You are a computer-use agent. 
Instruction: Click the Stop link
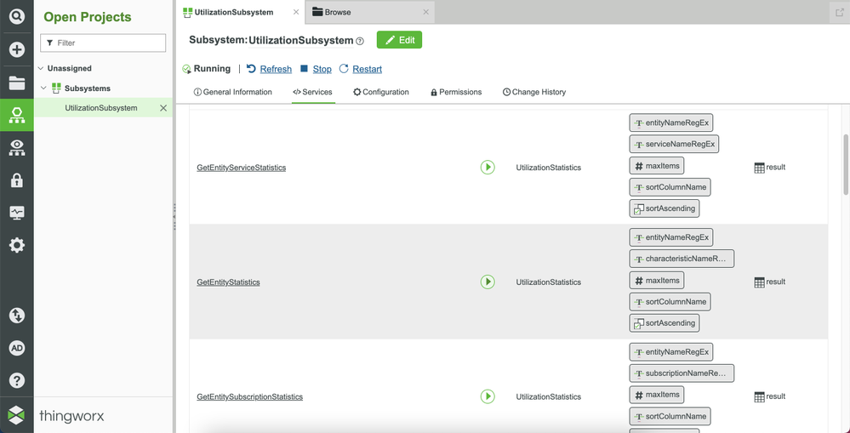pos(322,69)
